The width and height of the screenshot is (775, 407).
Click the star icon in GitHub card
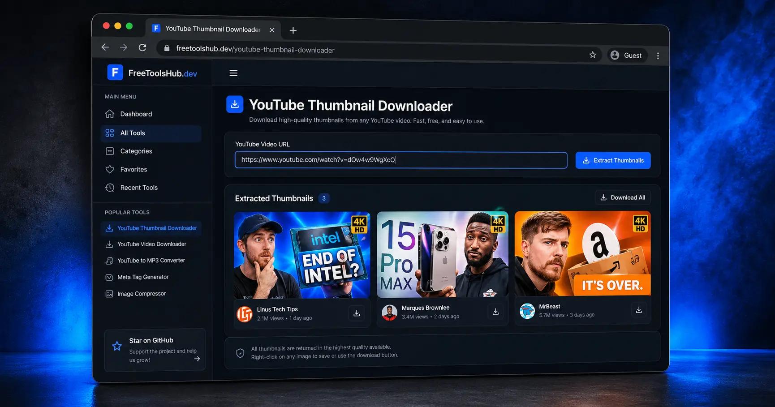[x=117, y=346]
